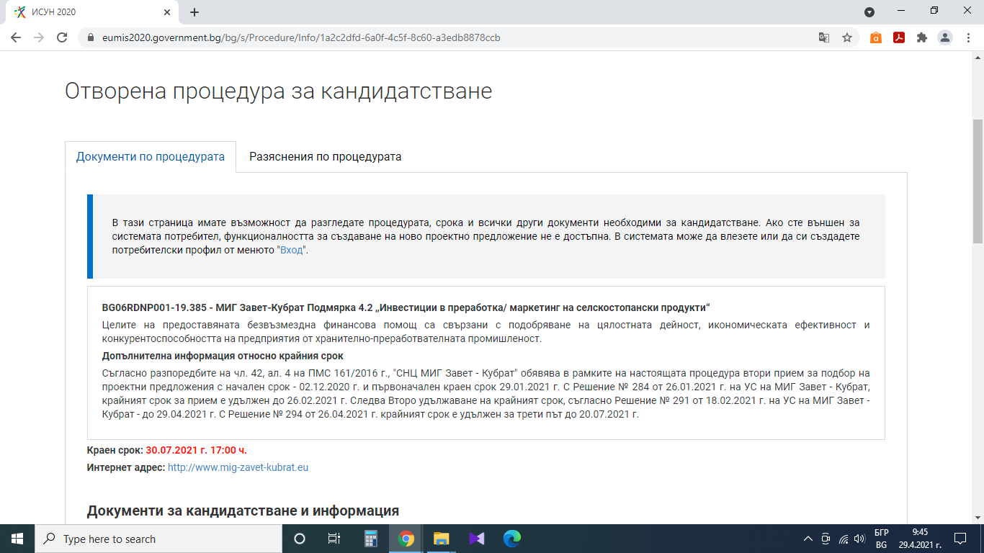984x553 pixels.
Task: Click the tab search dropdown arrow in title bar
Action: 869,12
